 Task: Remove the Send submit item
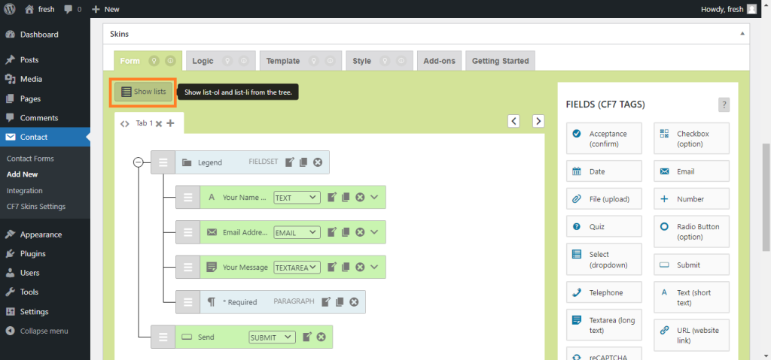point(321,337)
